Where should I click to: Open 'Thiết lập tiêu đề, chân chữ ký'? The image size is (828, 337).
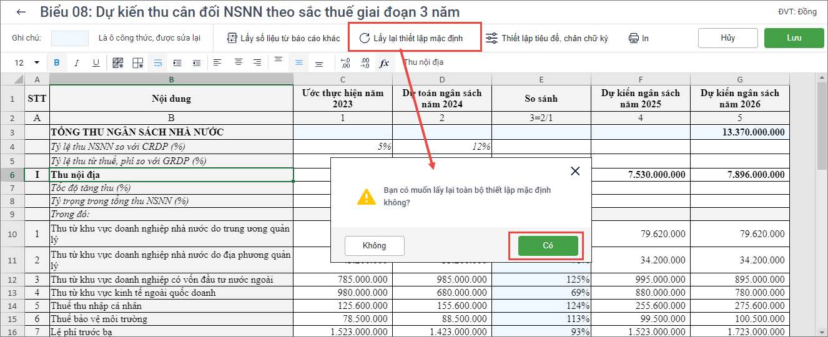[x=547, y=38]
